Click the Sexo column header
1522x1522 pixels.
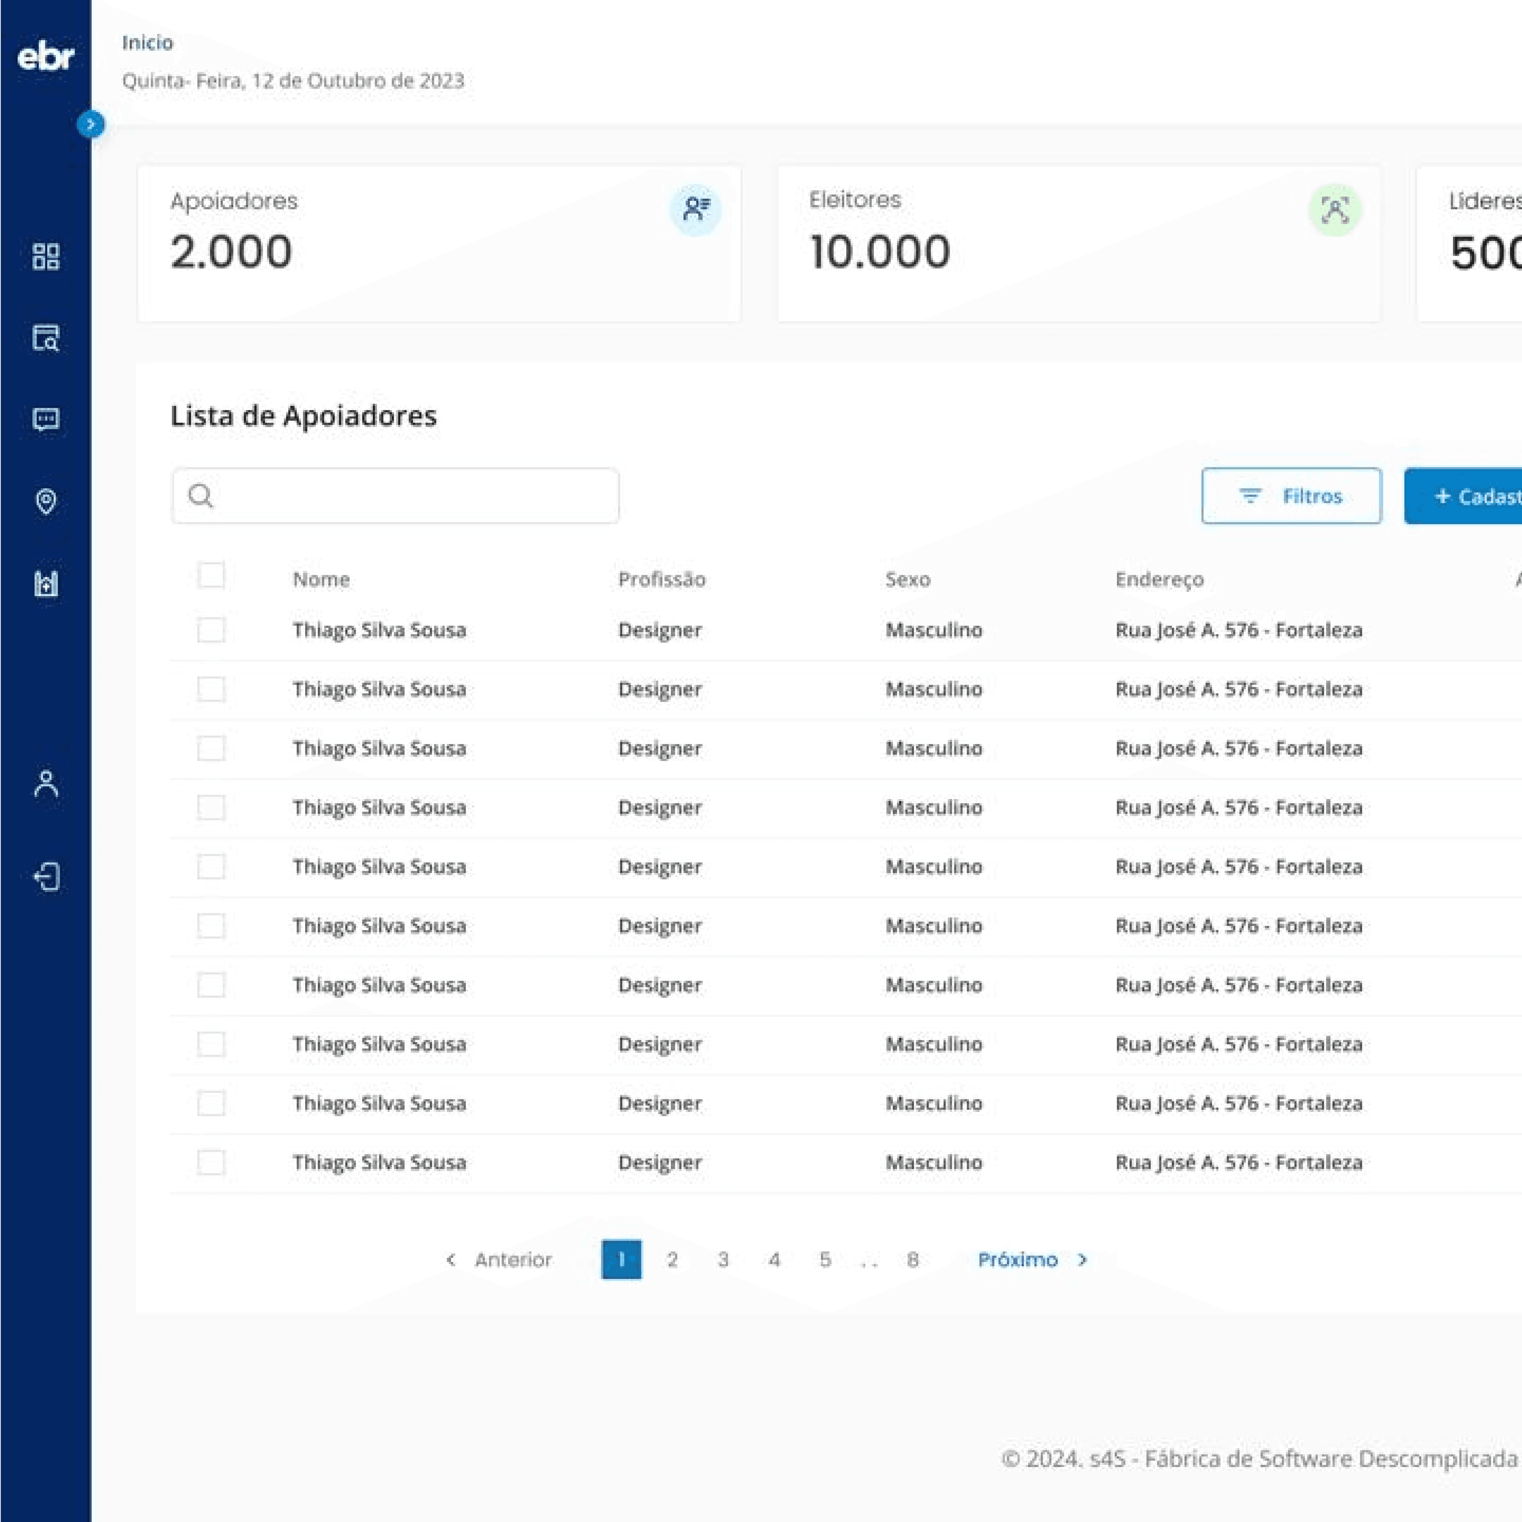tap(908, 579)
